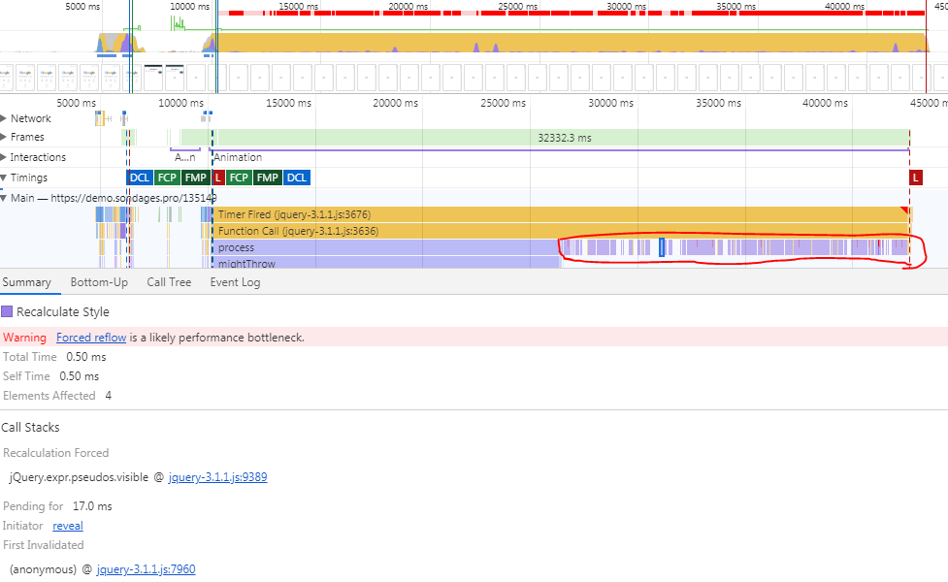Image resolution: width=948 pixels, height=582 pixels.
Task: Select the red L marker at far right
Action: pos(915,178)
